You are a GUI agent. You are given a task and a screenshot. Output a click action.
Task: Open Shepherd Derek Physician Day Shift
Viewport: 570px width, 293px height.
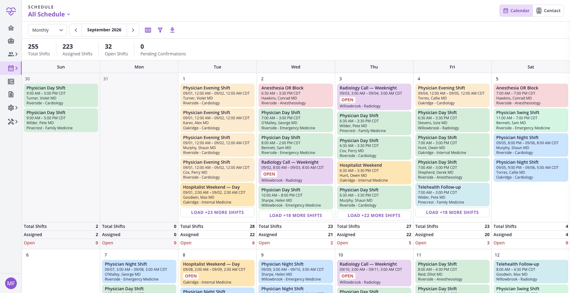[452, 170]
